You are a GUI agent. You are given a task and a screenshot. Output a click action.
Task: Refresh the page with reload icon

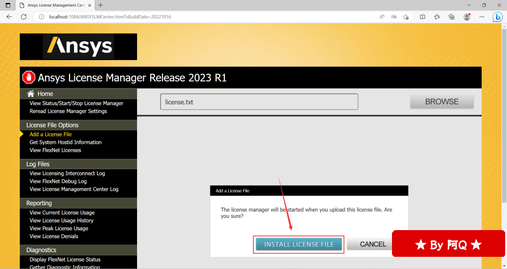coord(23,17)
